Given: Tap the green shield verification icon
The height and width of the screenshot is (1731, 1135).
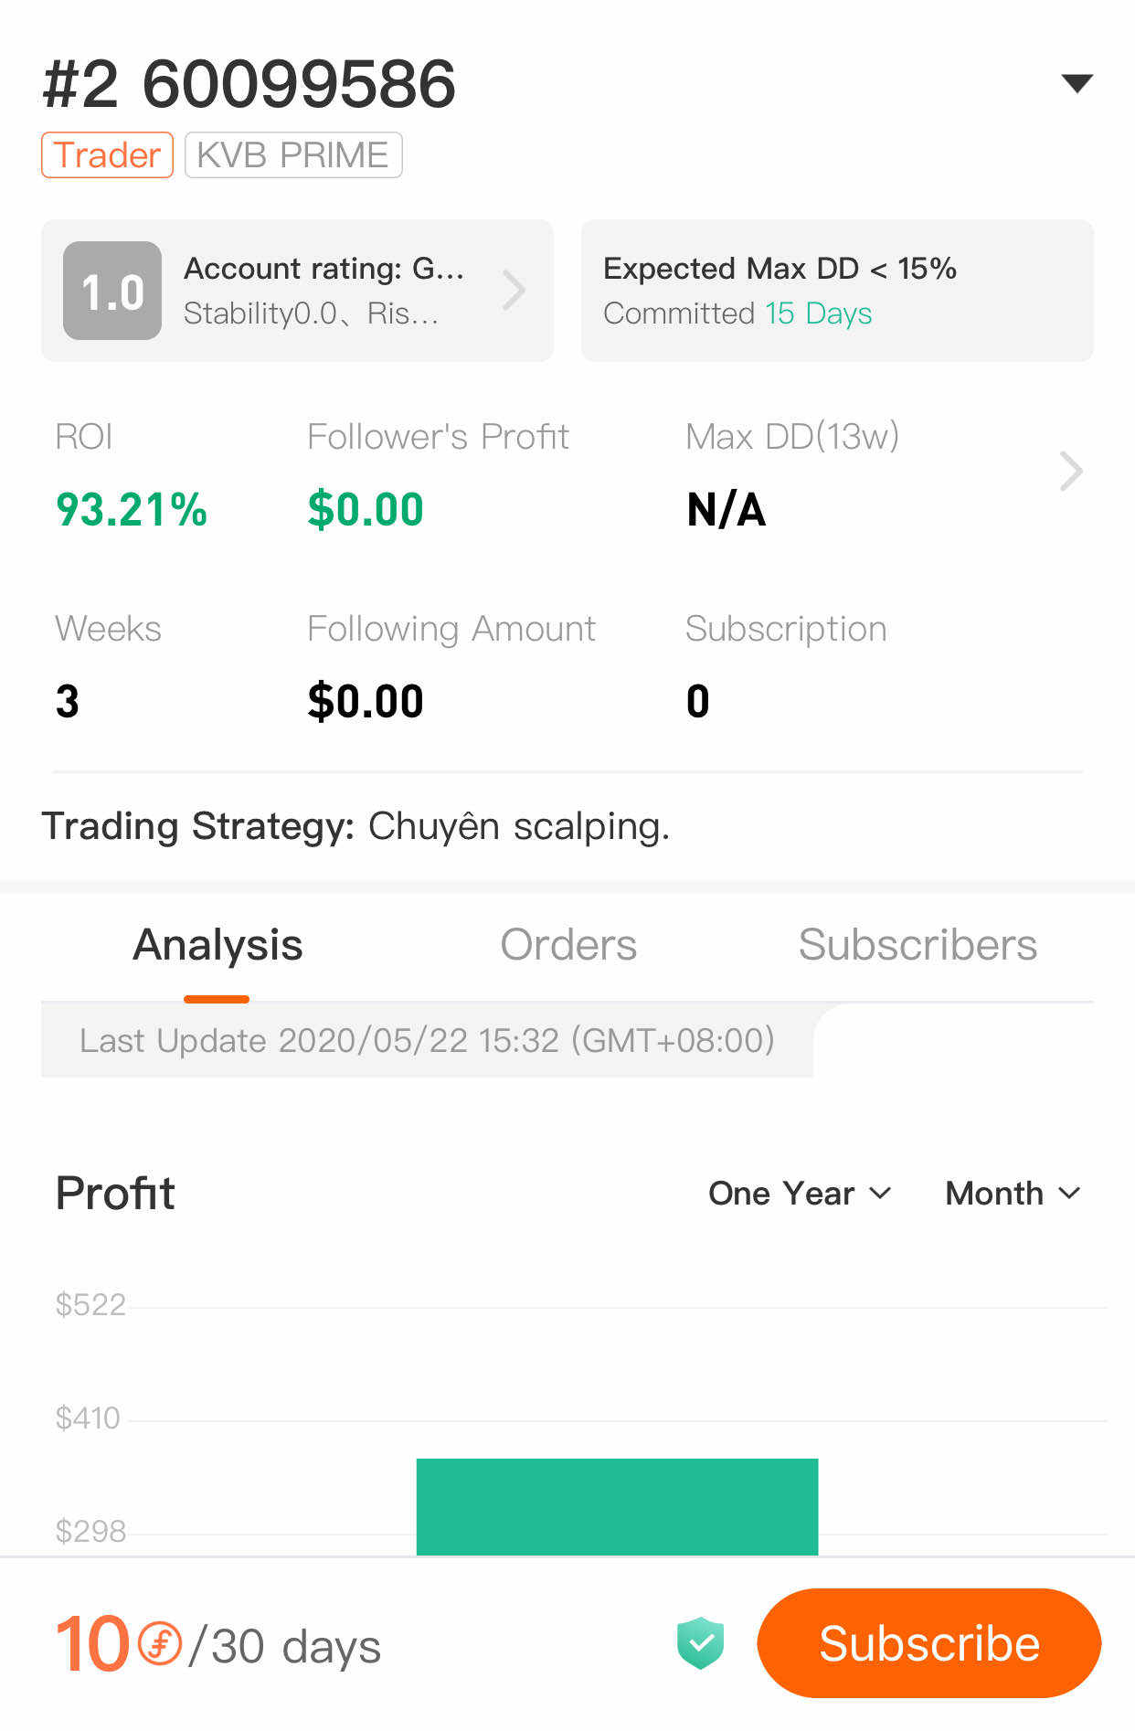Looking at the screenshot, I should tap(700, 1642).
